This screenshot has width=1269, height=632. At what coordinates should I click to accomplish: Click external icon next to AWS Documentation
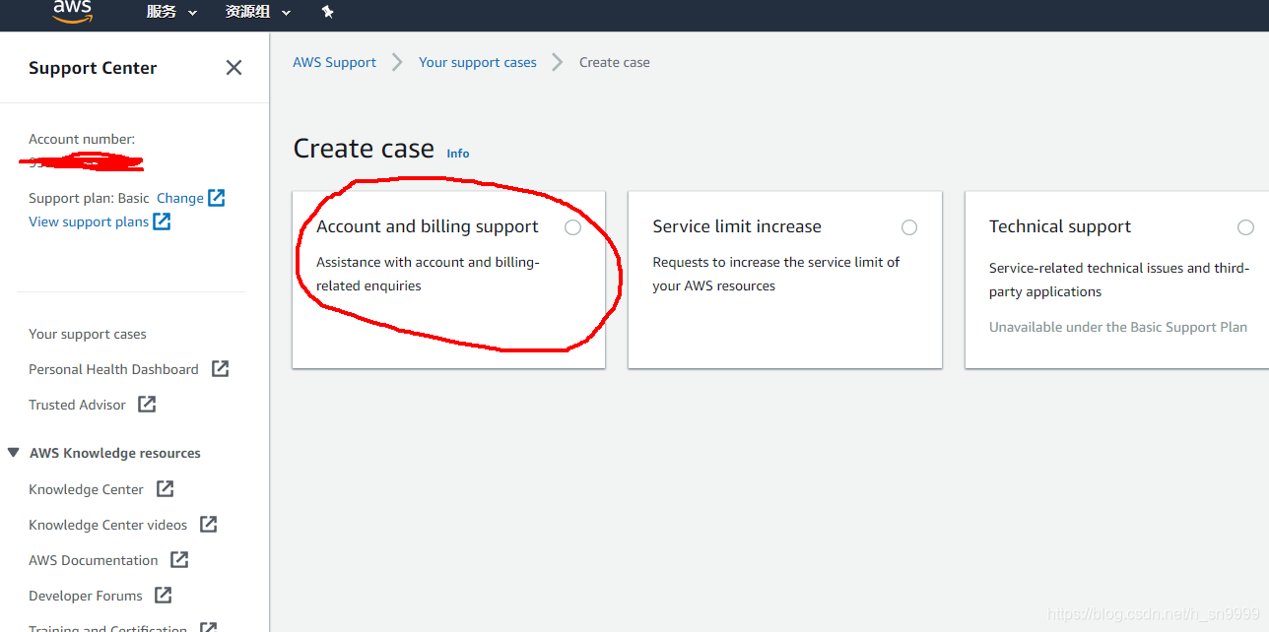tap(179, 559)
